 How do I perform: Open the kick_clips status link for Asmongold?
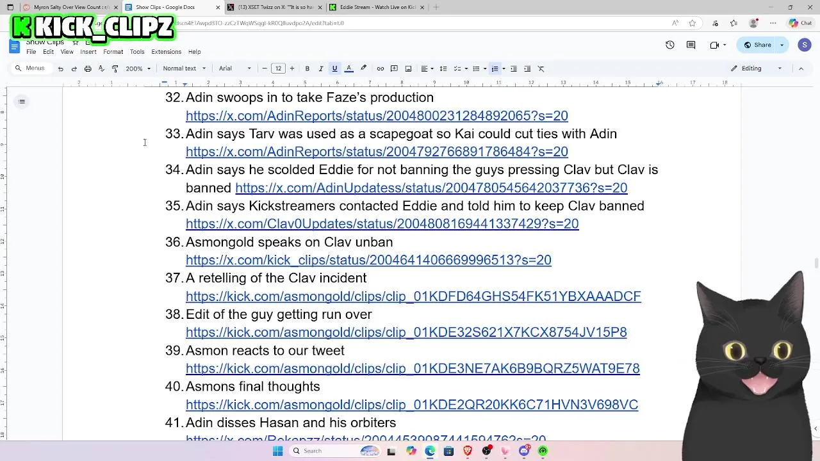coord(368,259)
